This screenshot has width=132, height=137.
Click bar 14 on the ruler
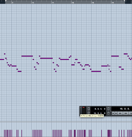point(113,3)
